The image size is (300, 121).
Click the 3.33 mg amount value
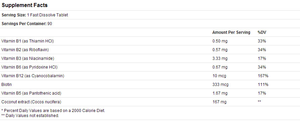click(220, 58)
